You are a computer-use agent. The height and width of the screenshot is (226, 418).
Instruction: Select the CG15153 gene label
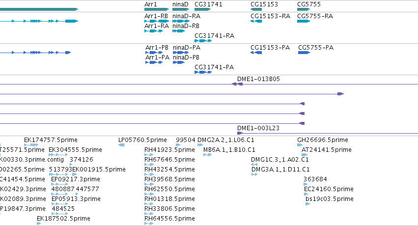tap(264, 4)
